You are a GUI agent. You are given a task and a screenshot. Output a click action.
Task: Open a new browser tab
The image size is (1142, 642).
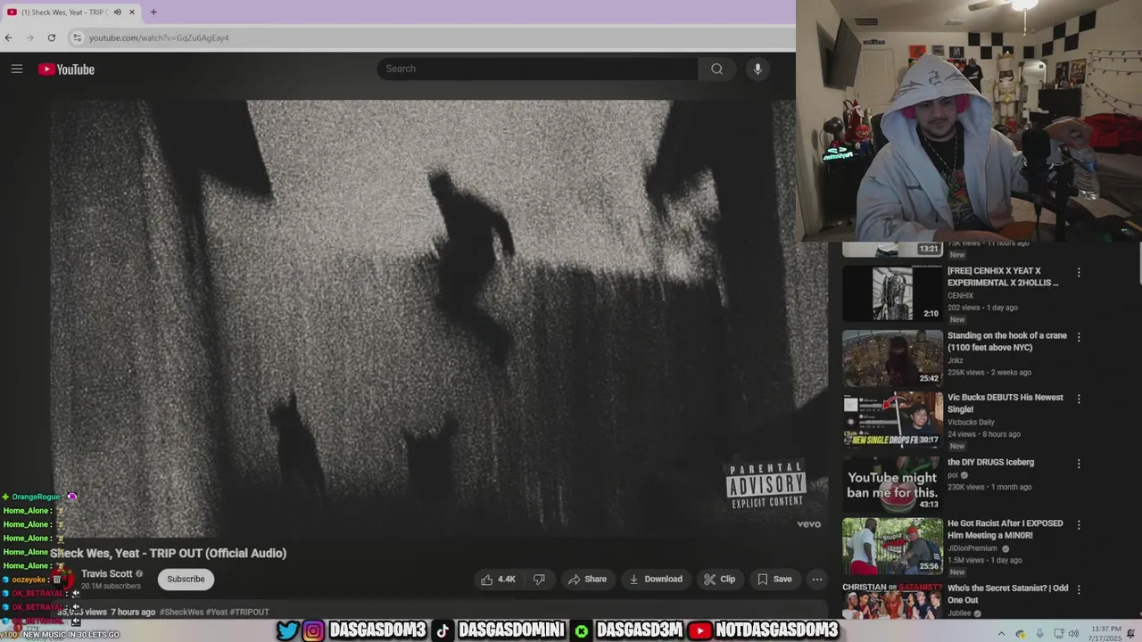(153, 12)
